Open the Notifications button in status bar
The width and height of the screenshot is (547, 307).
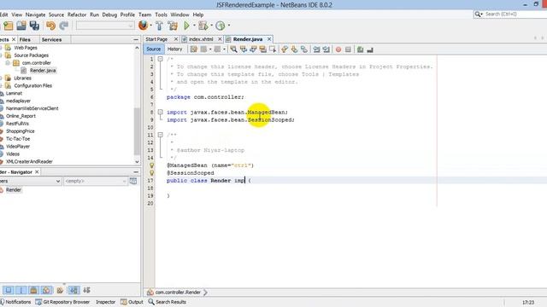[15, 302]
